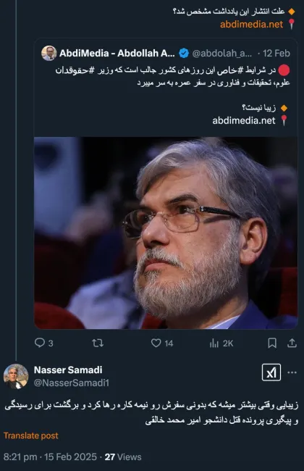This screenshot has width=304, height=471.
Task: Open the white abdimedia.net link in quote
Action: tap(244, 120)
